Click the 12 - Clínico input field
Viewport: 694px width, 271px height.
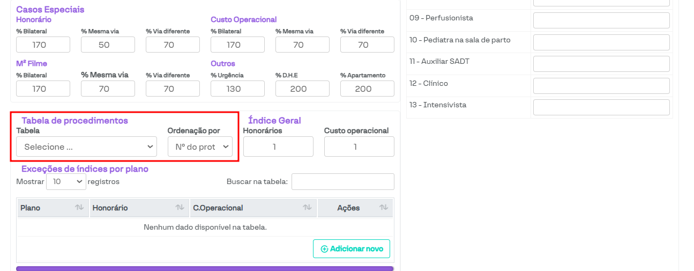601,86
